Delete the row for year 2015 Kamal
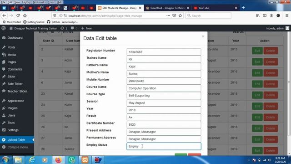291x164 pixels. [271, 51]
